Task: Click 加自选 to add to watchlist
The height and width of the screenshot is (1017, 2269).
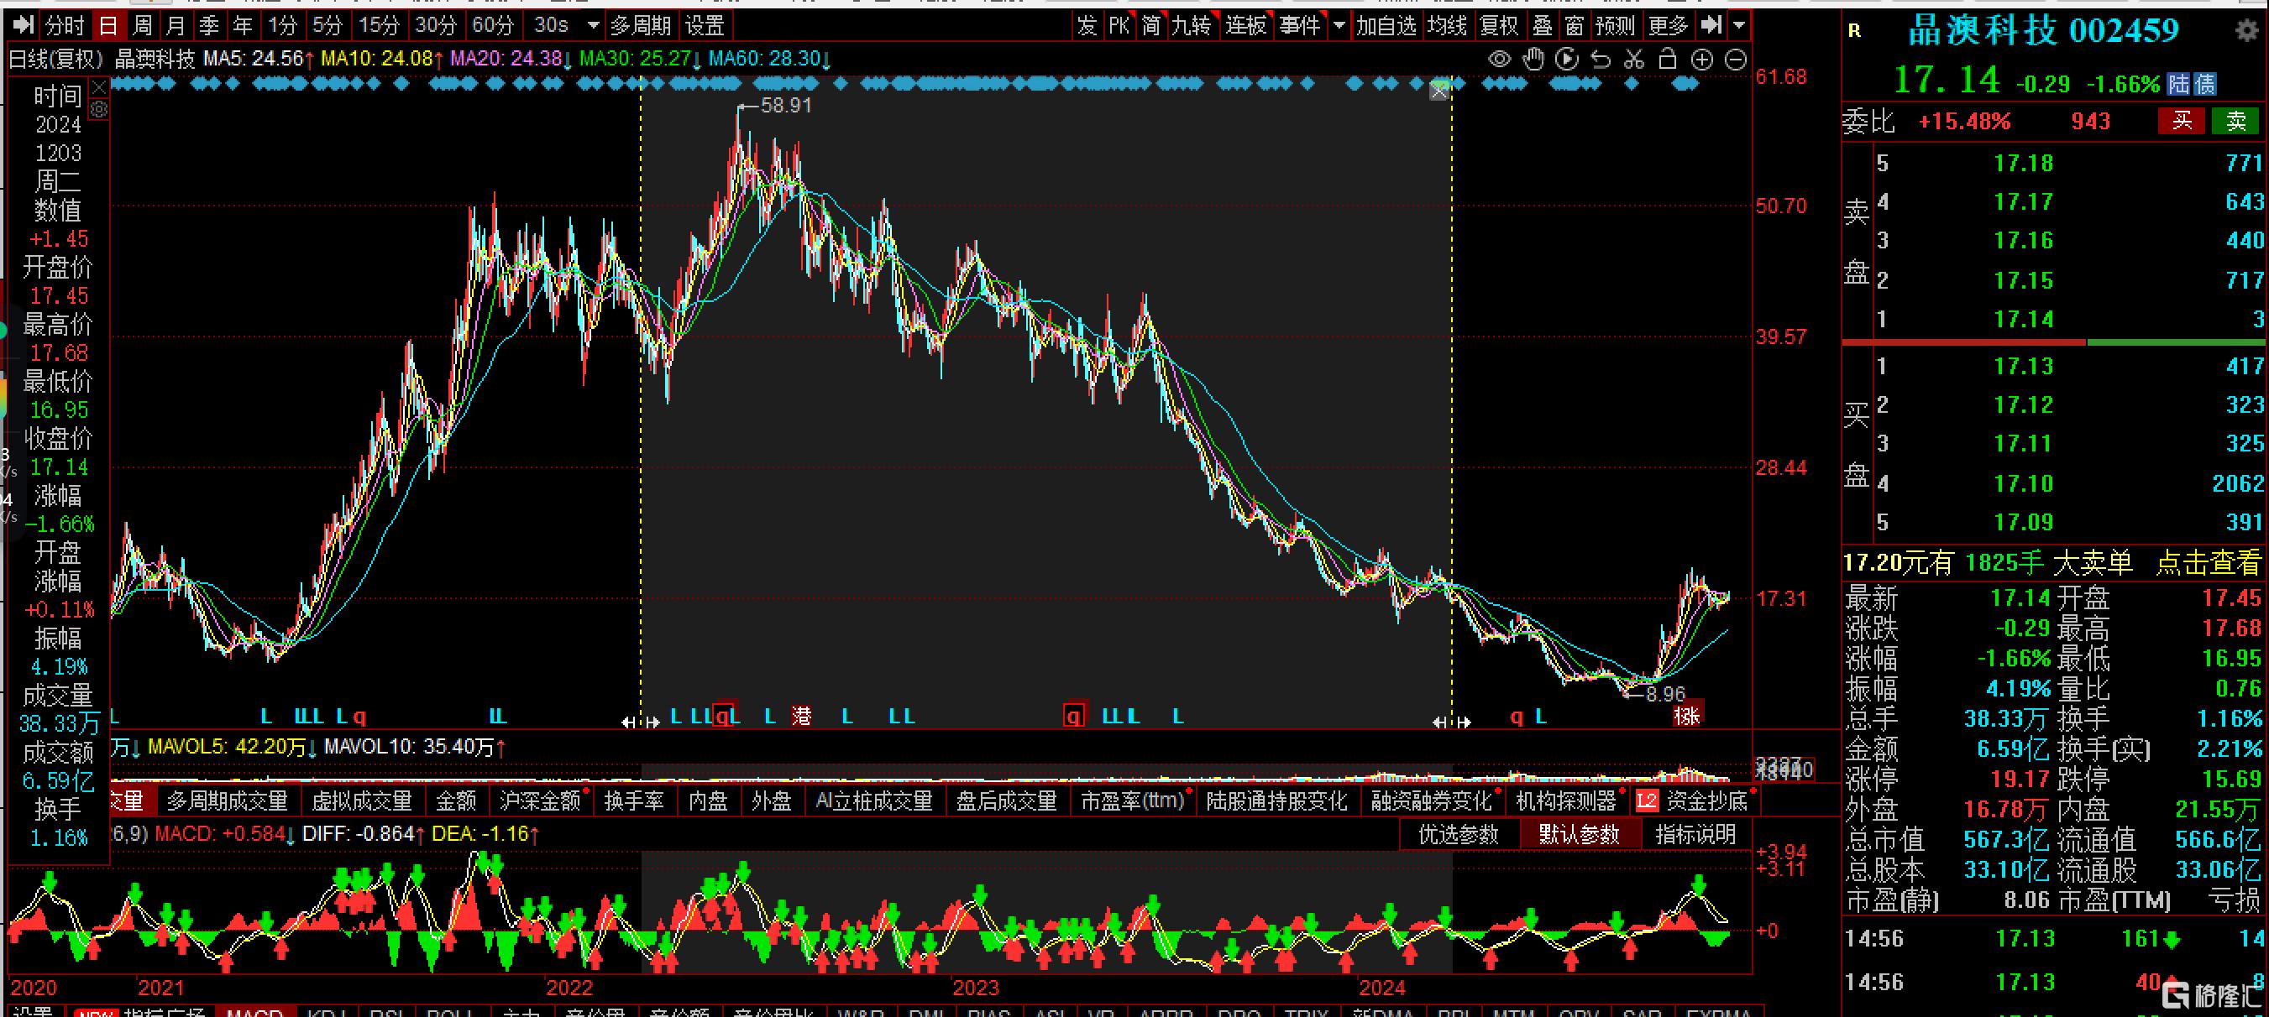Action: 1386,25
